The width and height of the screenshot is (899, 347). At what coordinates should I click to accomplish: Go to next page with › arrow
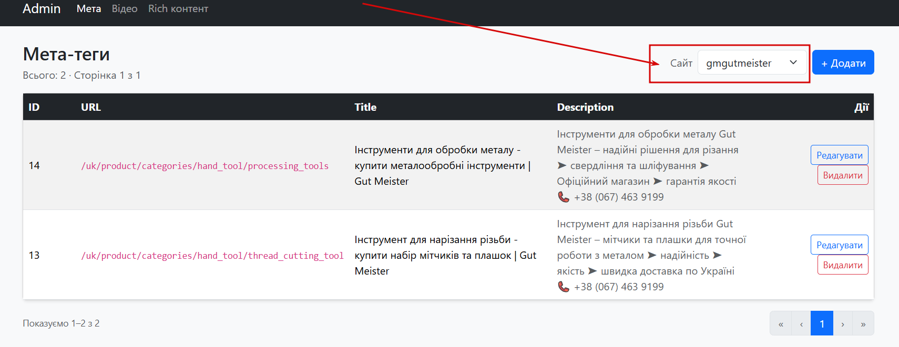click(x=843, y=324)
